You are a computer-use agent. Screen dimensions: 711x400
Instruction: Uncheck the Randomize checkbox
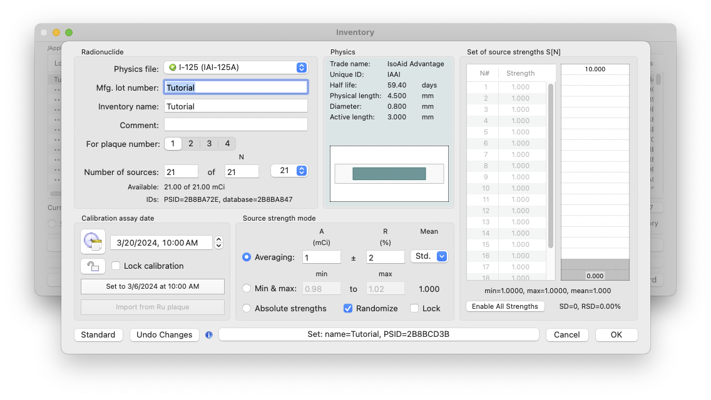tap(348, 308)
